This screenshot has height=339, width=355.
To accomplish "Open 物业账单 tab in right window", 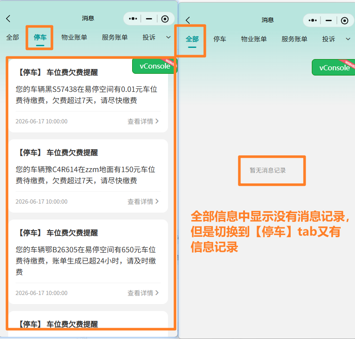I will coord(254,39).
